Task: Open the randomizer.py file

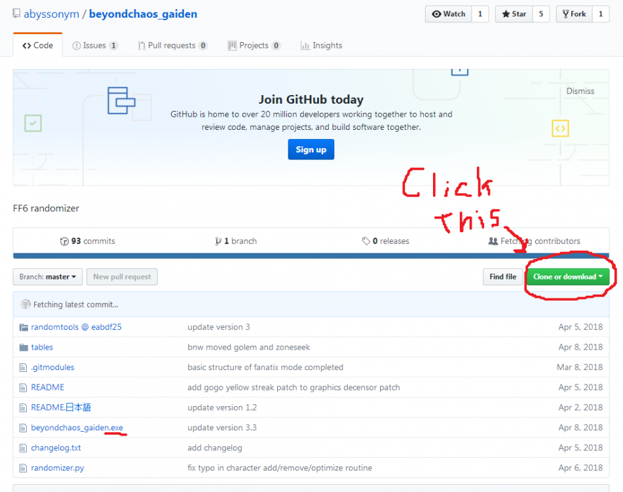Action: point(58,468)
